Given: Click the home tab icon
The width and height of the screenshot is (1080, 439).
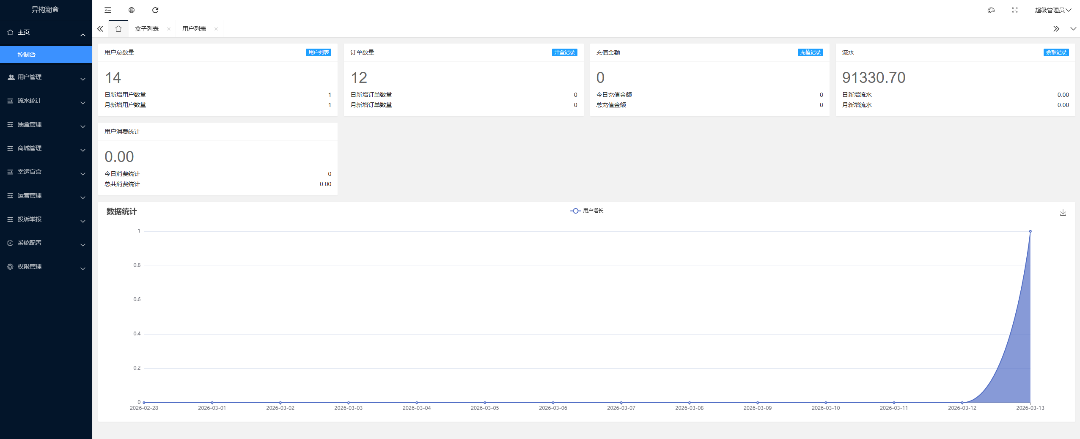Looking at the screenshot, I should pos(118,29).
